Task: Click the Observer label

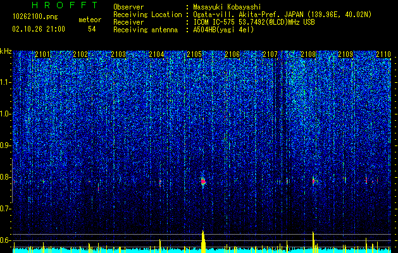Action: click(x=128, y=7)
